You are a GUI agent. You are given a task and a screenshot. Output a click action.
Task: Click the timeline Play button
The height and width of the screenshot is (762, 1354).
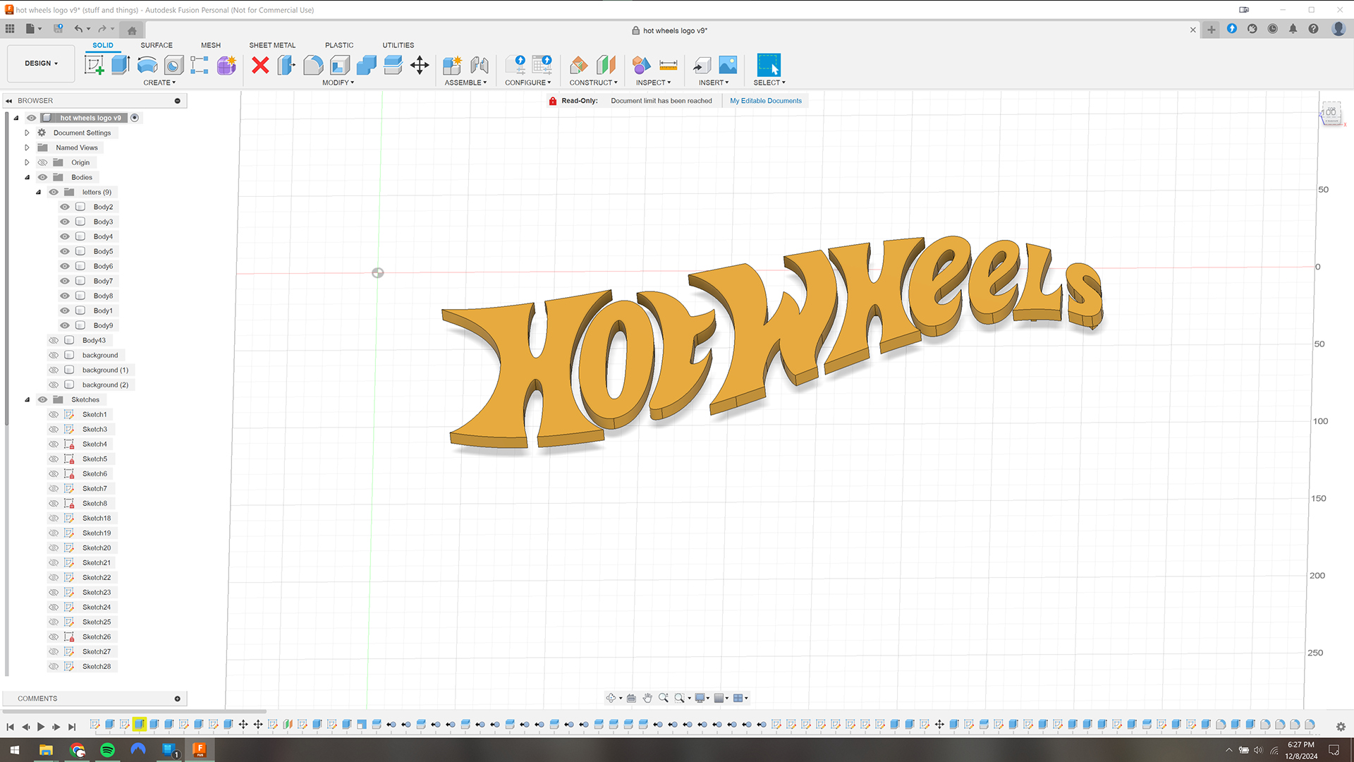click(41, 727)
